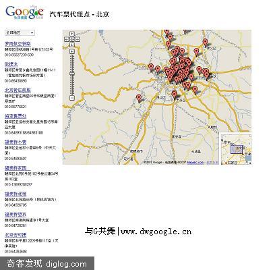Select the red marker nearest the 大兴区 label
The height and width of the screenshot is (270, 275).
[x=175, y=95]
